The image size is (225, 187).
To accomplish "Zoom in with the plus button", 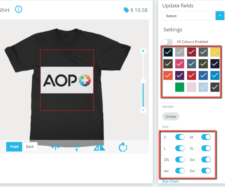I will pyautogui.click(x=143, y=51).
